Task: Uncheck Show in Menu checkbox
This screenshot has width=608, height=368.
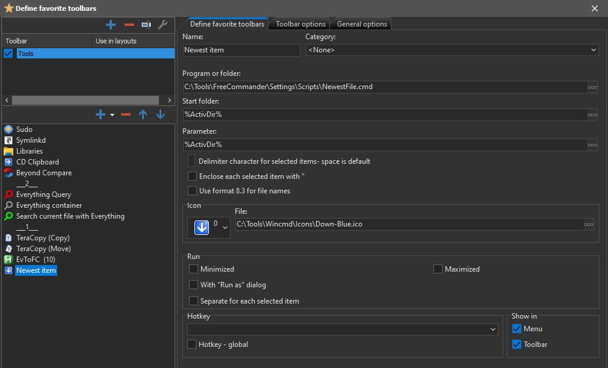Action: 516,329
